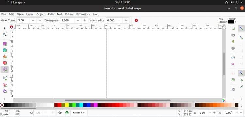Toggle snap to paths button
245x117 pixels.
click(241, 80)
